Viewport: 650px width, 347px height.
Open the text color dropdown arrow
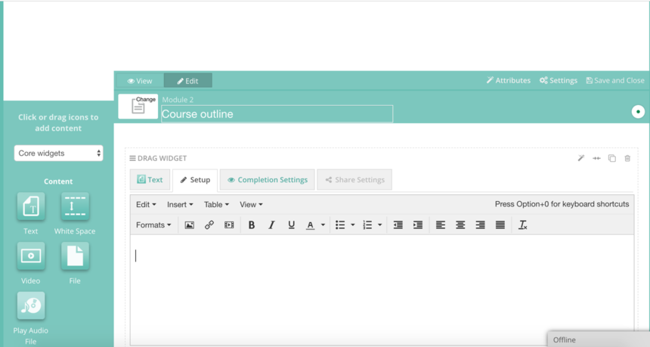tap(323, 225)
